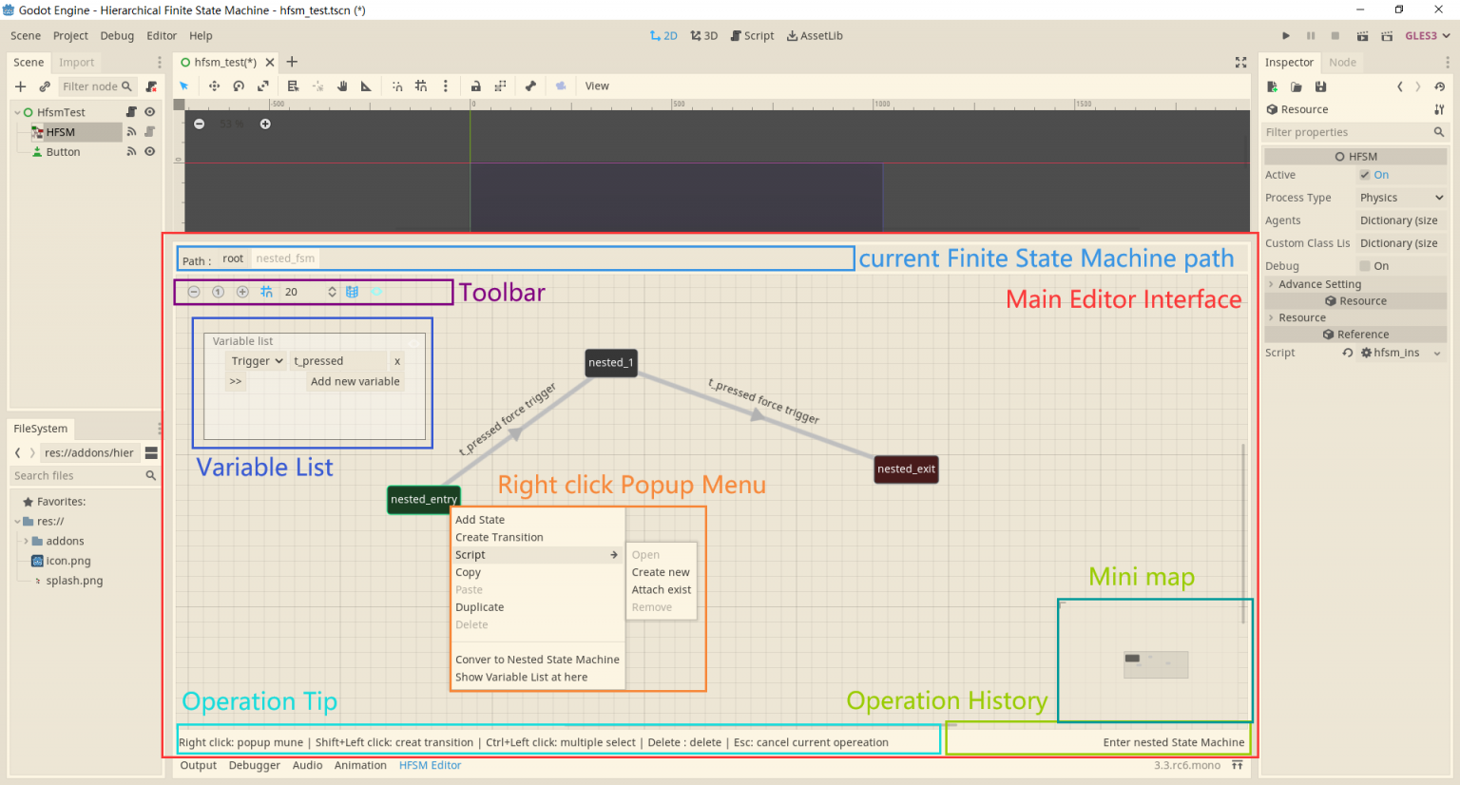Activate the Pan tool in the canvas toolbar
1460x785 pixels.
[x=343, y=86]
